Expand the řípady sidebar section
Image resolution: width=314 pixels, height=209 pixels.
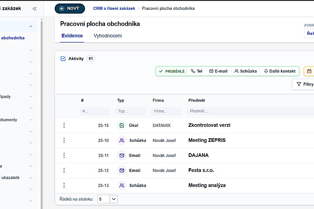(31, 96)
